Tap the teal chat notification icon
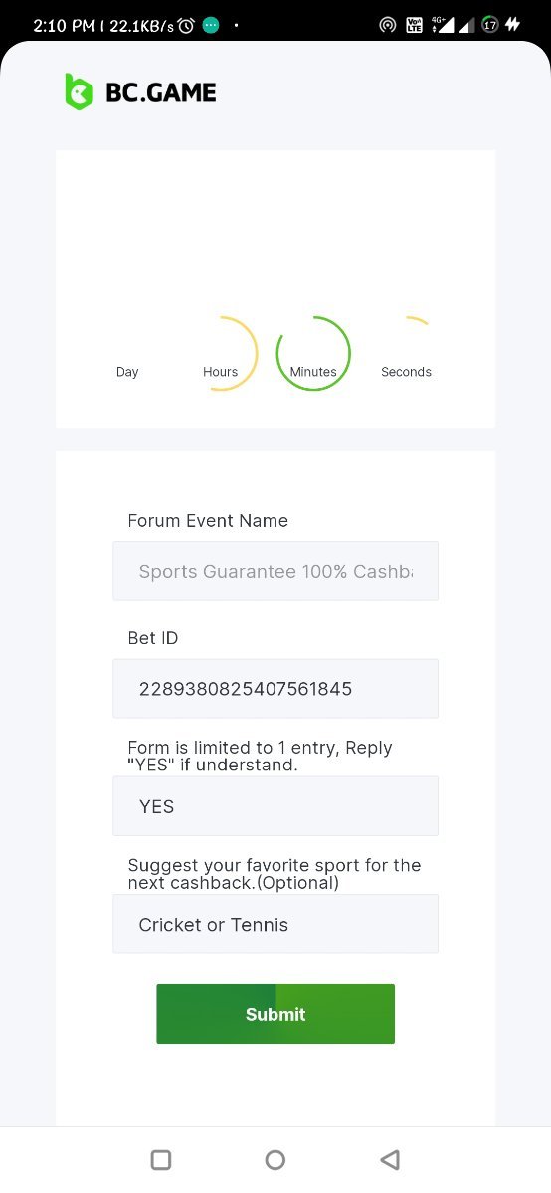Viewport: 551px width, 1193px height. point(211,25)
